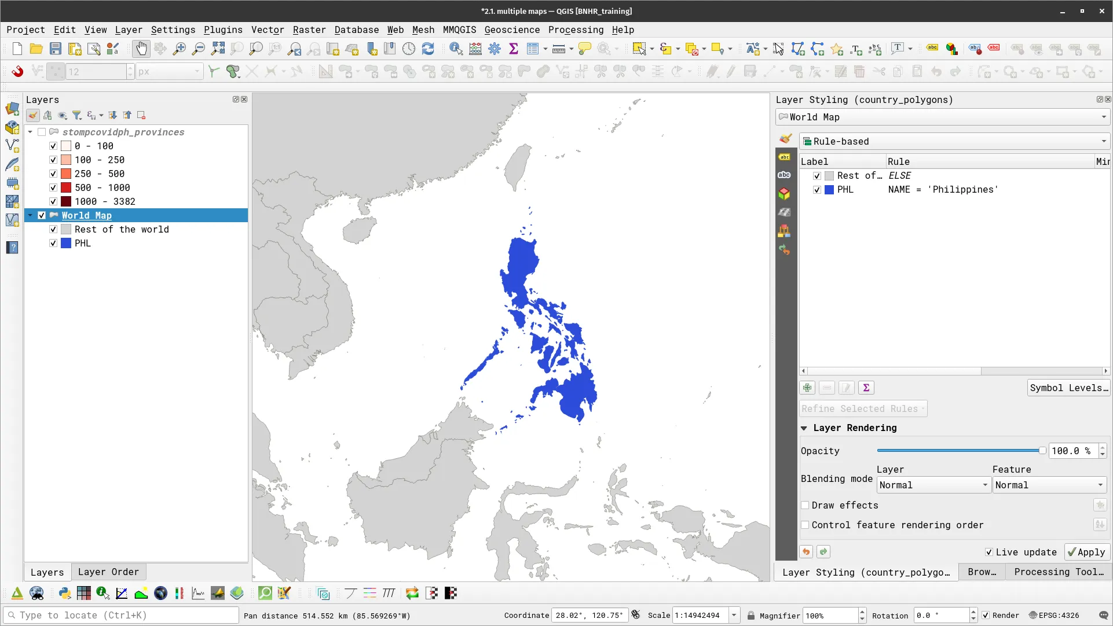The height and width of the screenshot is (626, 1113).
Task: Open Labels tab in Layer Styling sidebar
Action: click(x=785, y=157)
